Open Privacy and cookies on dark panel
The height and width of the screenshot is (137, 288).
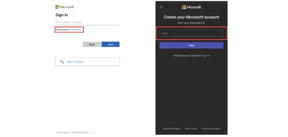(210, 129)
